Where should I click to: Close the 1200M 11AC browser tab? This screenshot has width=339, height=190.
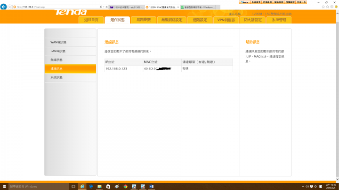point(178,7)
